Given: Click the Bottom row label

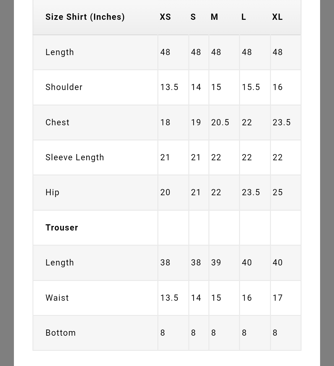Looking at the screenshot, I should tap(61, 333).
